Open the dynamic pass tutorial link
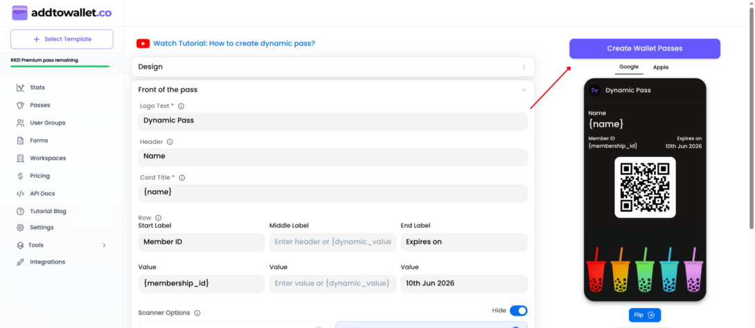Screen dimensions: 755x328 coord(234,44)
